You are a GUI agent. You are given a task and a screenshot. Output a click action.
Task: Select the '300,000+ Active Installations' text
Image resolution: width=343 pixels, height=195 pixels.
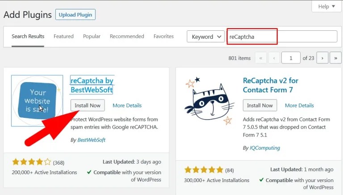pos(217,180)
